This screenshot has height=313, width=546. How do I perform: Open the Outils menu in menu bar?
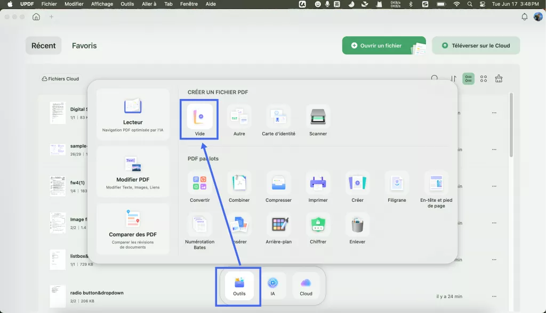[127, 4]
